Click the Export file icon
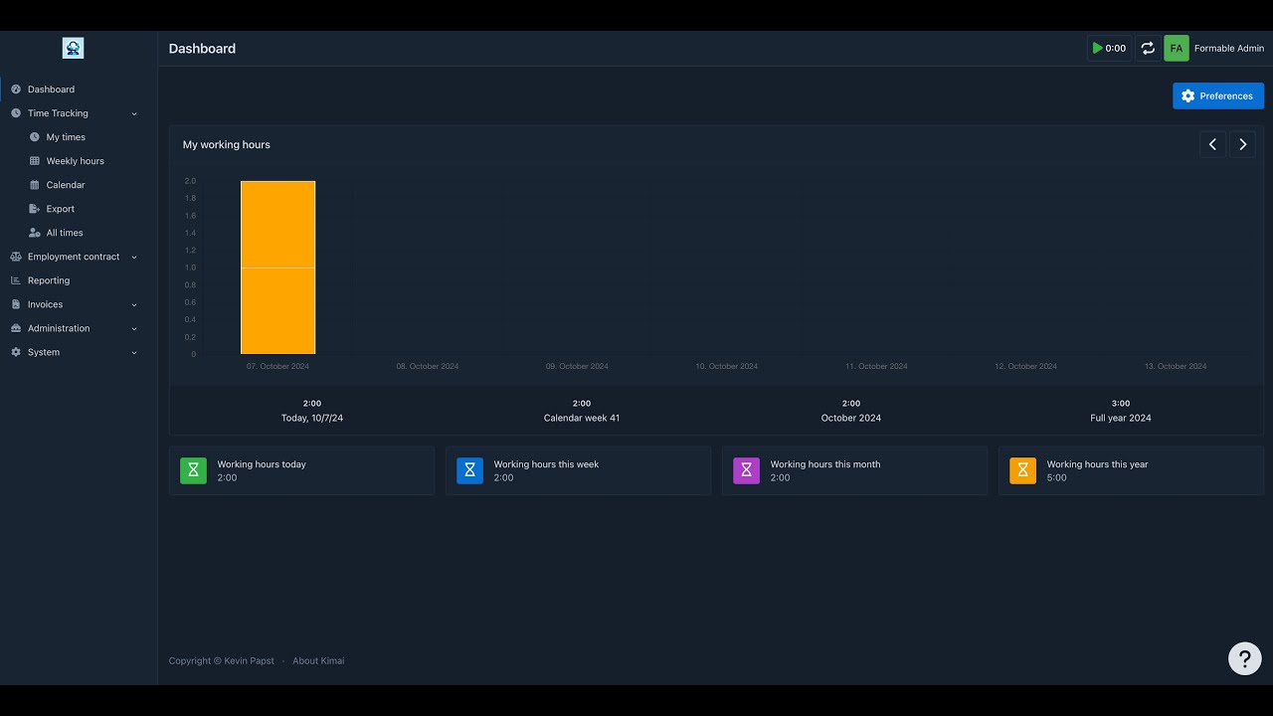This screenshot has height=716, width=1273. point(35,209)
